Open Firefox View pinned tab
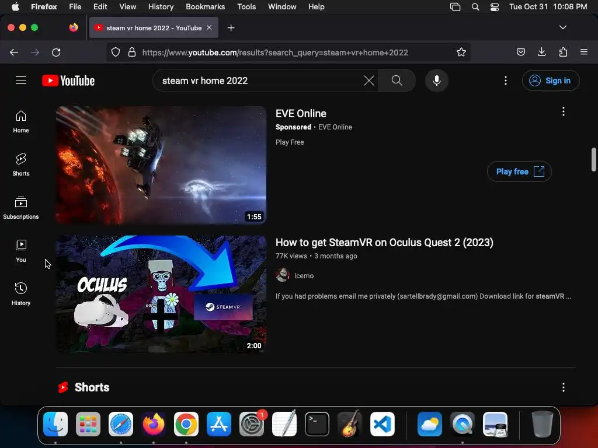 tap(74, 27)
